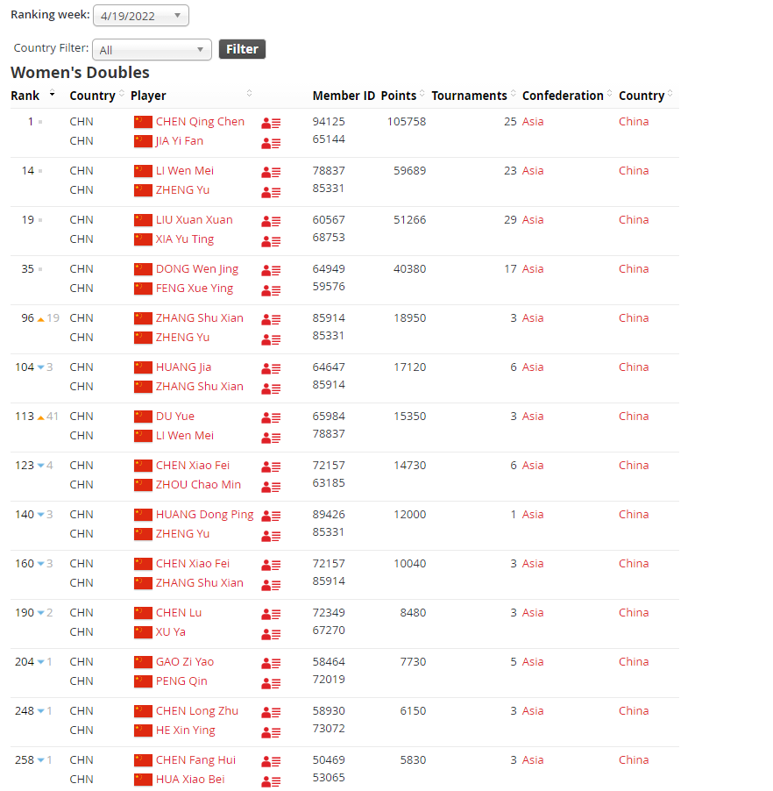
Task: Open player link ZHENG Yu under LI Wen Mei
Action: pos(182,190)
